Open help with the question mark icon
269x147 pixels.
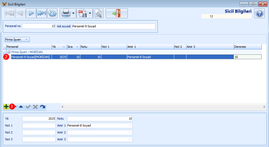point(259,13)
